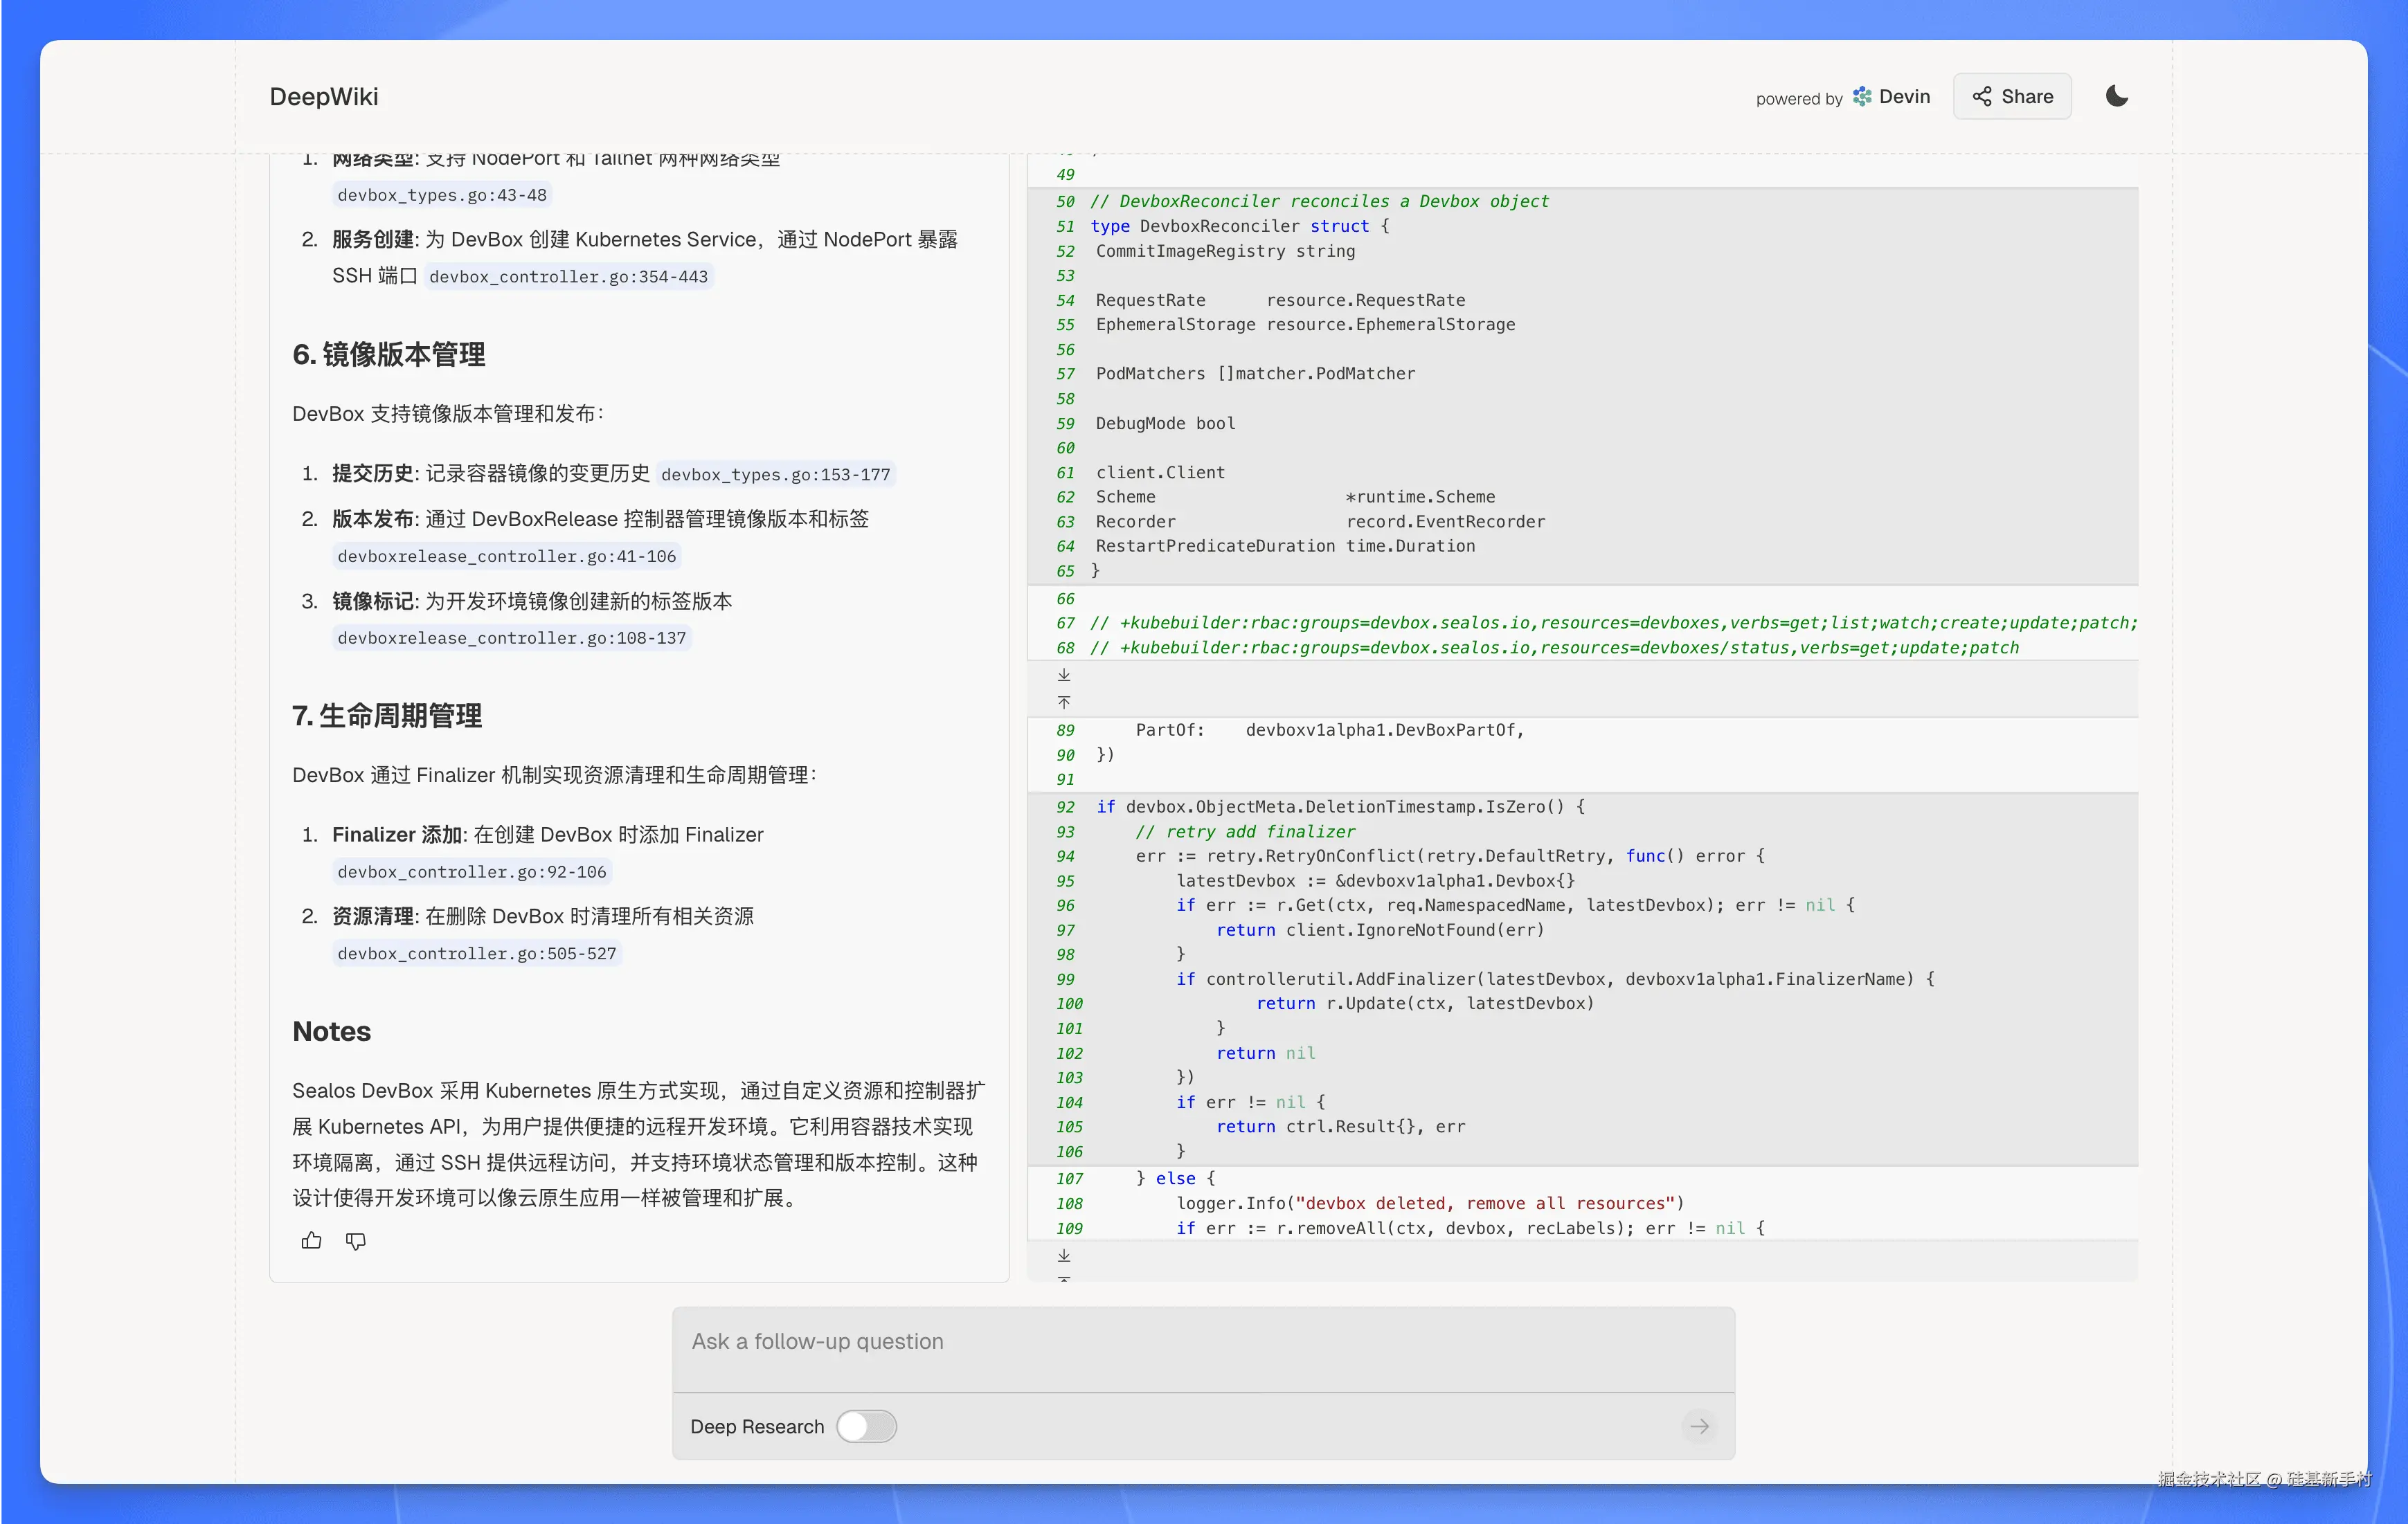
Task: Click the thumbs up feedback icon
Action: tap(311, 1240)
